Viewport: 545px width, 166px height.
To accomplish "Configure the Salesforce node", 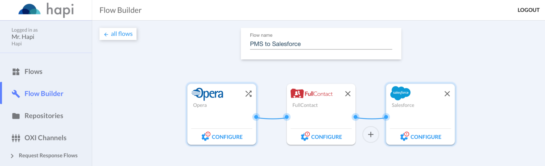I will coord(421,137).
